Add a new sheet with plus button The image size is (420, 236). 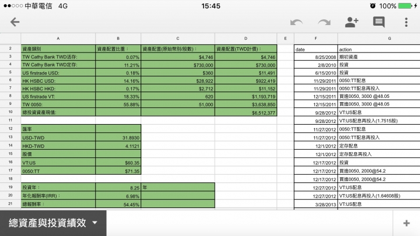point(407,223)
